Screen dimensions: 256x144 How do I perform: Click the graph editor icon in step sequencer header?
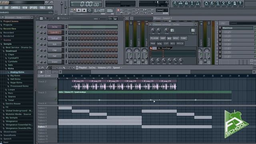click(x=110, y=18)
